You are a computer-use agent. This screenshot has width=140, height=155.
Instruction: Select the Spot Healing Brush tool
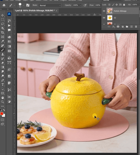tap(3, 45)
